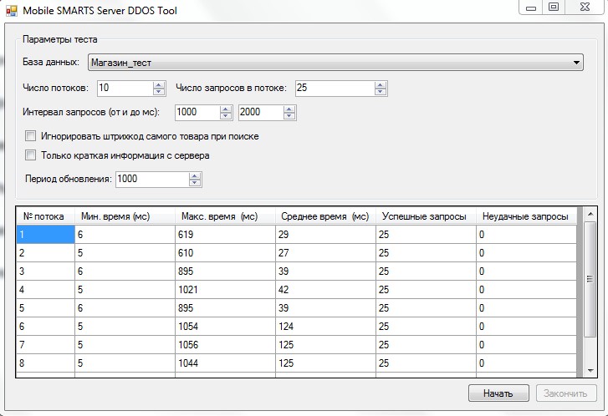Select average time cell 27
Screen dimensions: 608x416
(x=325, y=253)
